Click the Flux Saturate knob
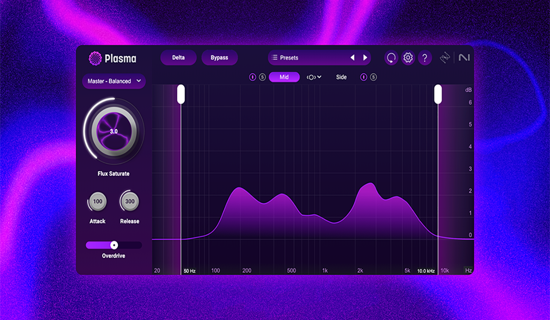 [x=114, y=131]
